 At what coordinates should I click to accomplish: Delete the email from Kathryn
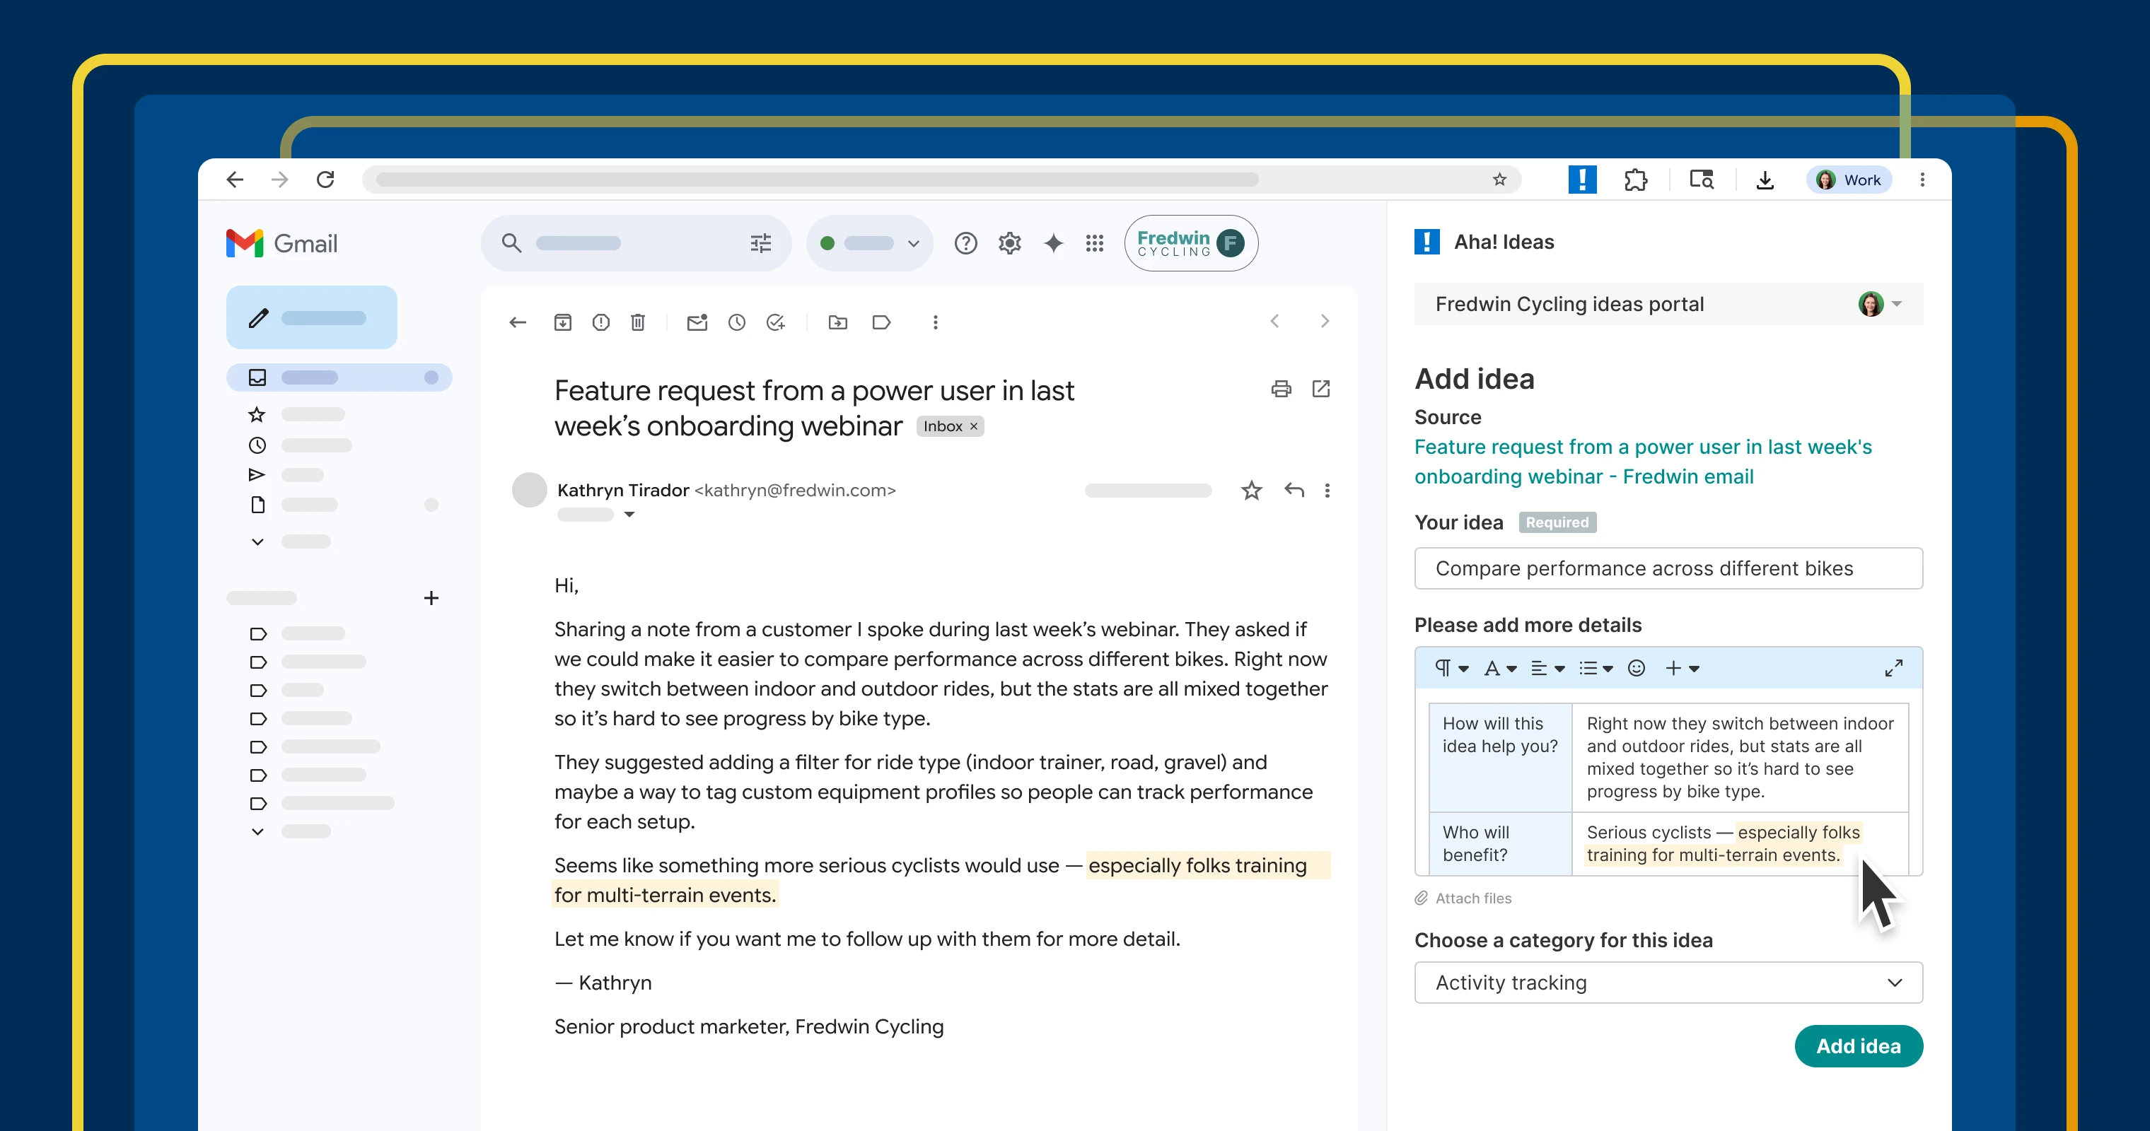pyautogui.click(x=638, y=322)
